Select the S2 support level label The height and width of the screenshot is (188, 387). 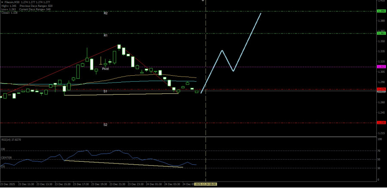105,125
